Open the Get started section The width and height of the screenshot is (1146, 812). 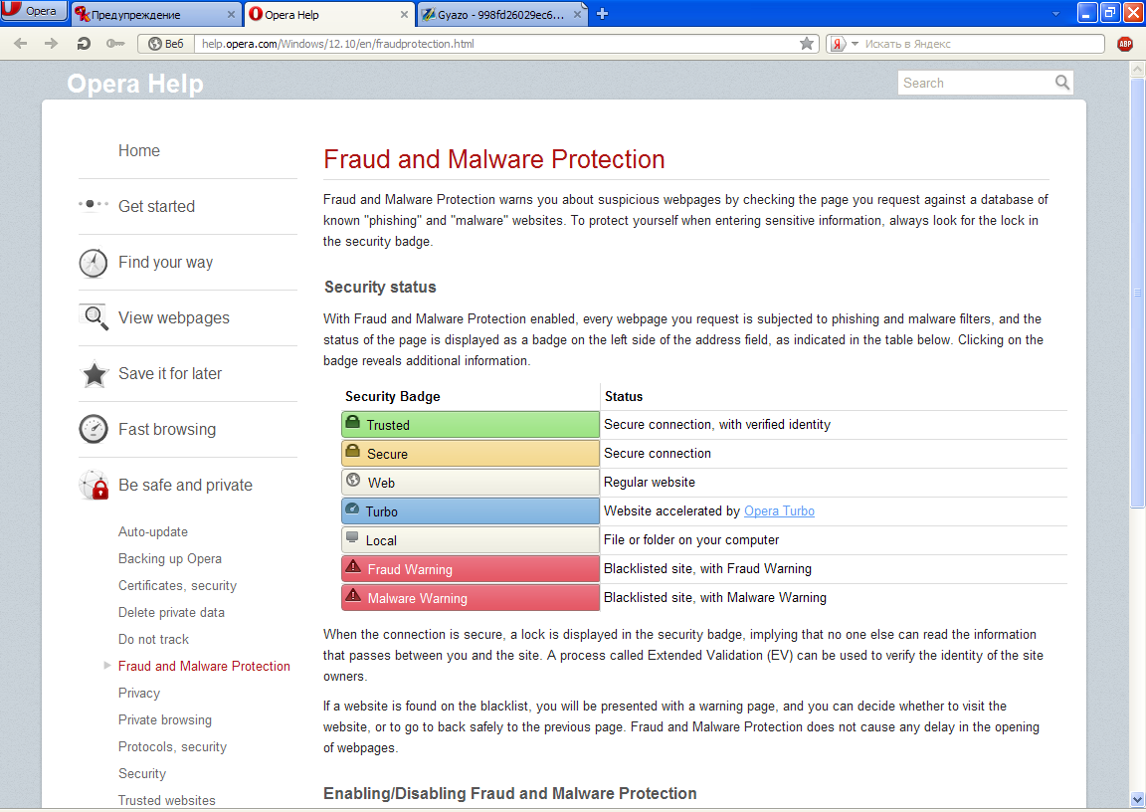tap(156, 206)
